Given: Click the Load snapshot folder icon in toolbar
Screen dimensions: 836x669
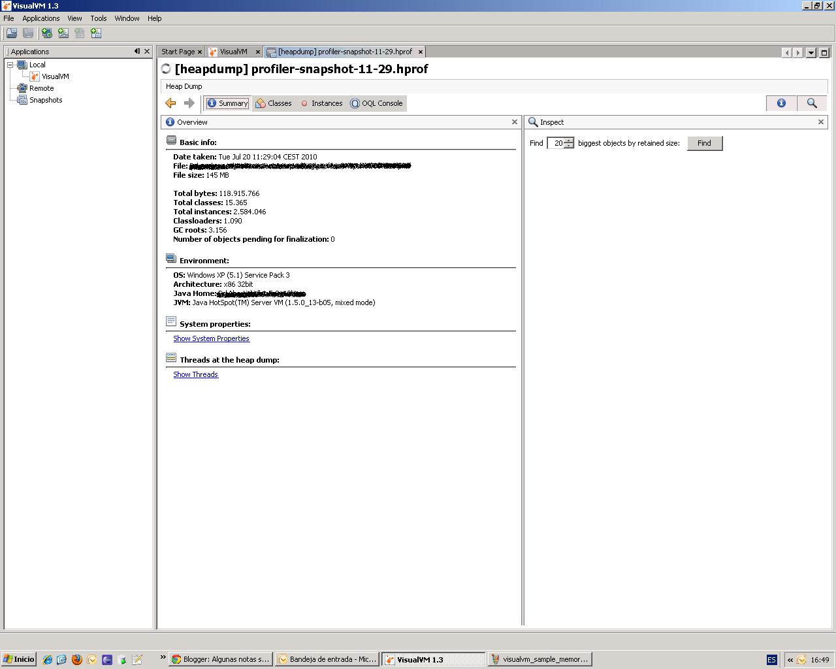Looking at the screenshot, I should tap(12, 33).
